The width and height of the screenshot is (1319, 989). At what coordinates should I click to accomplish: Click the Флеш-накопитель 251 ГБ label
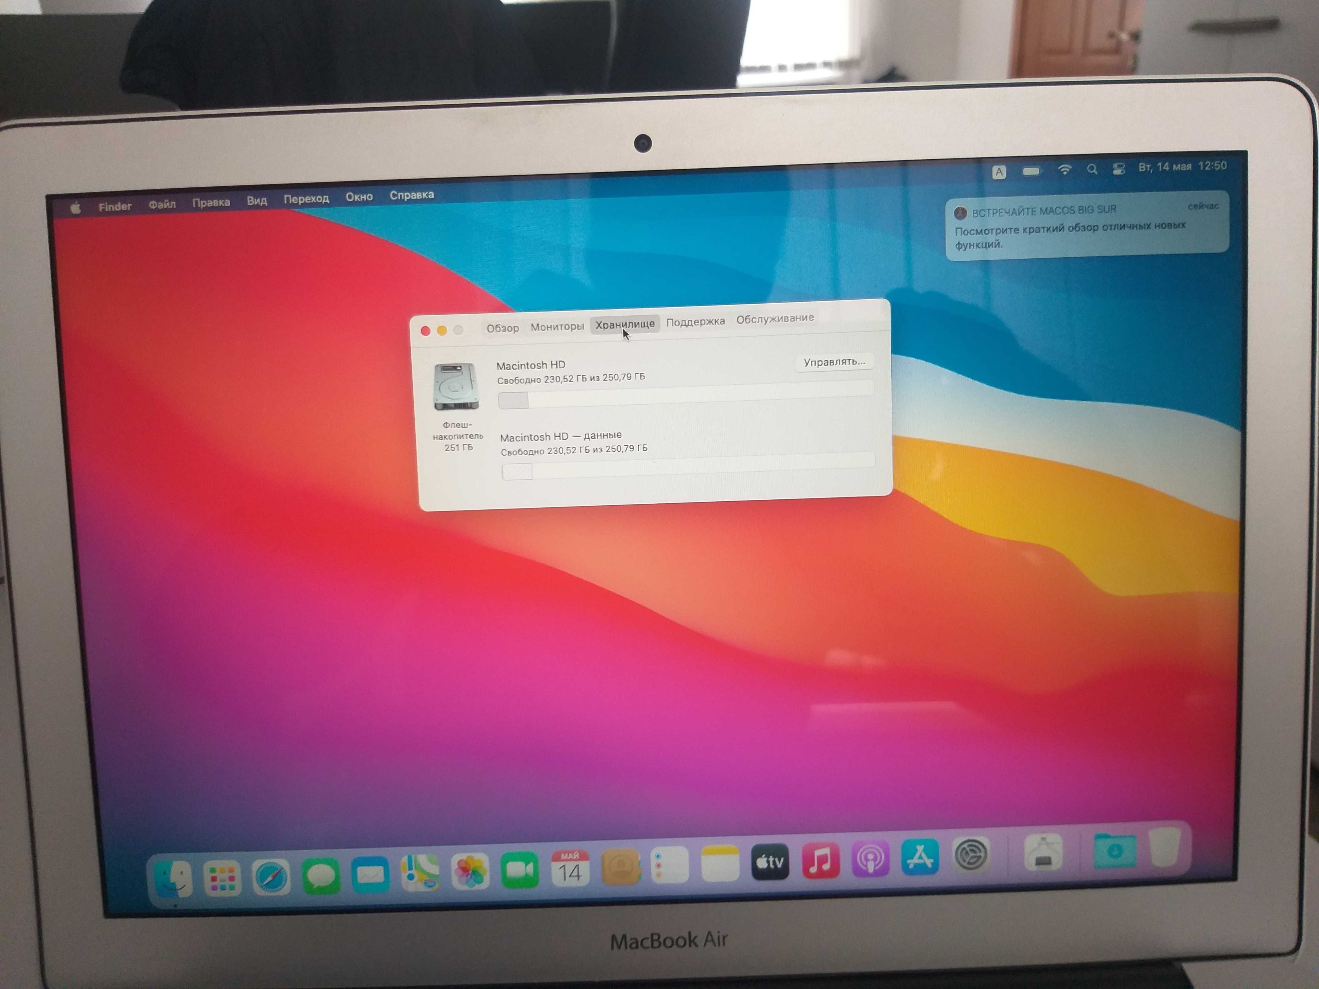458,436
